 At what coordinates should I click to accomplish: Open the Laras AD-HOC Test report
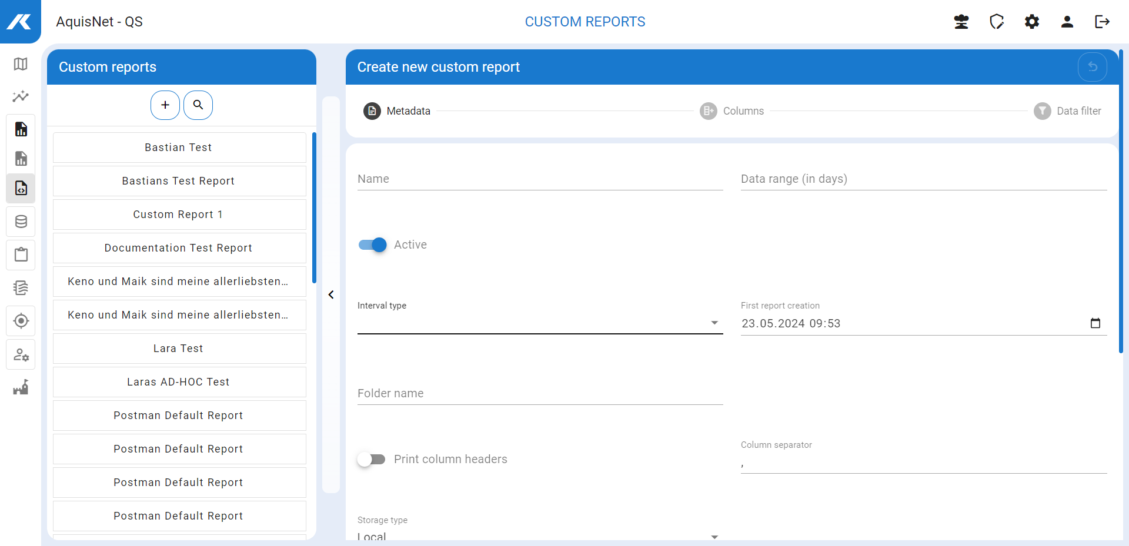[x=179, y=382]
